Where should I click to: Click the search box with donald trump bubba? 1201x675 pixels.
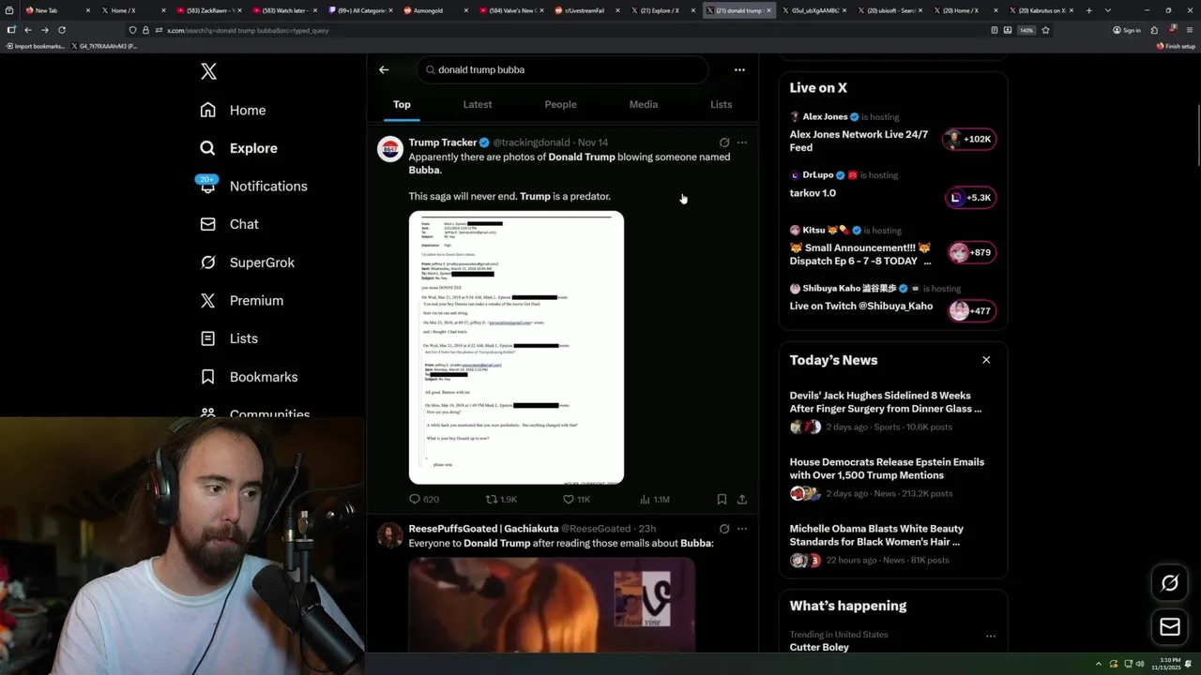coord(563,69)
